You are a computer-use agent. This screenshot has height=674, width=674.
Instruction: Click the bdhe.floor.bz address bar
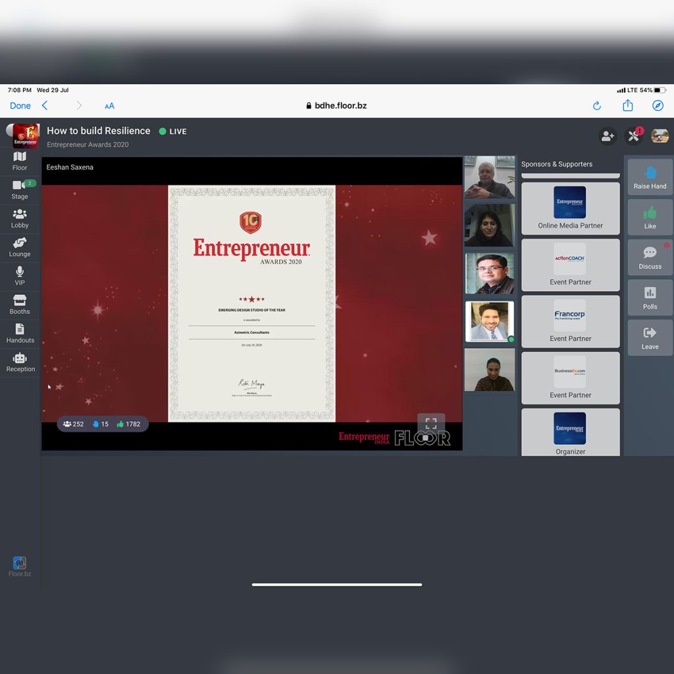(x=336, y=106)
